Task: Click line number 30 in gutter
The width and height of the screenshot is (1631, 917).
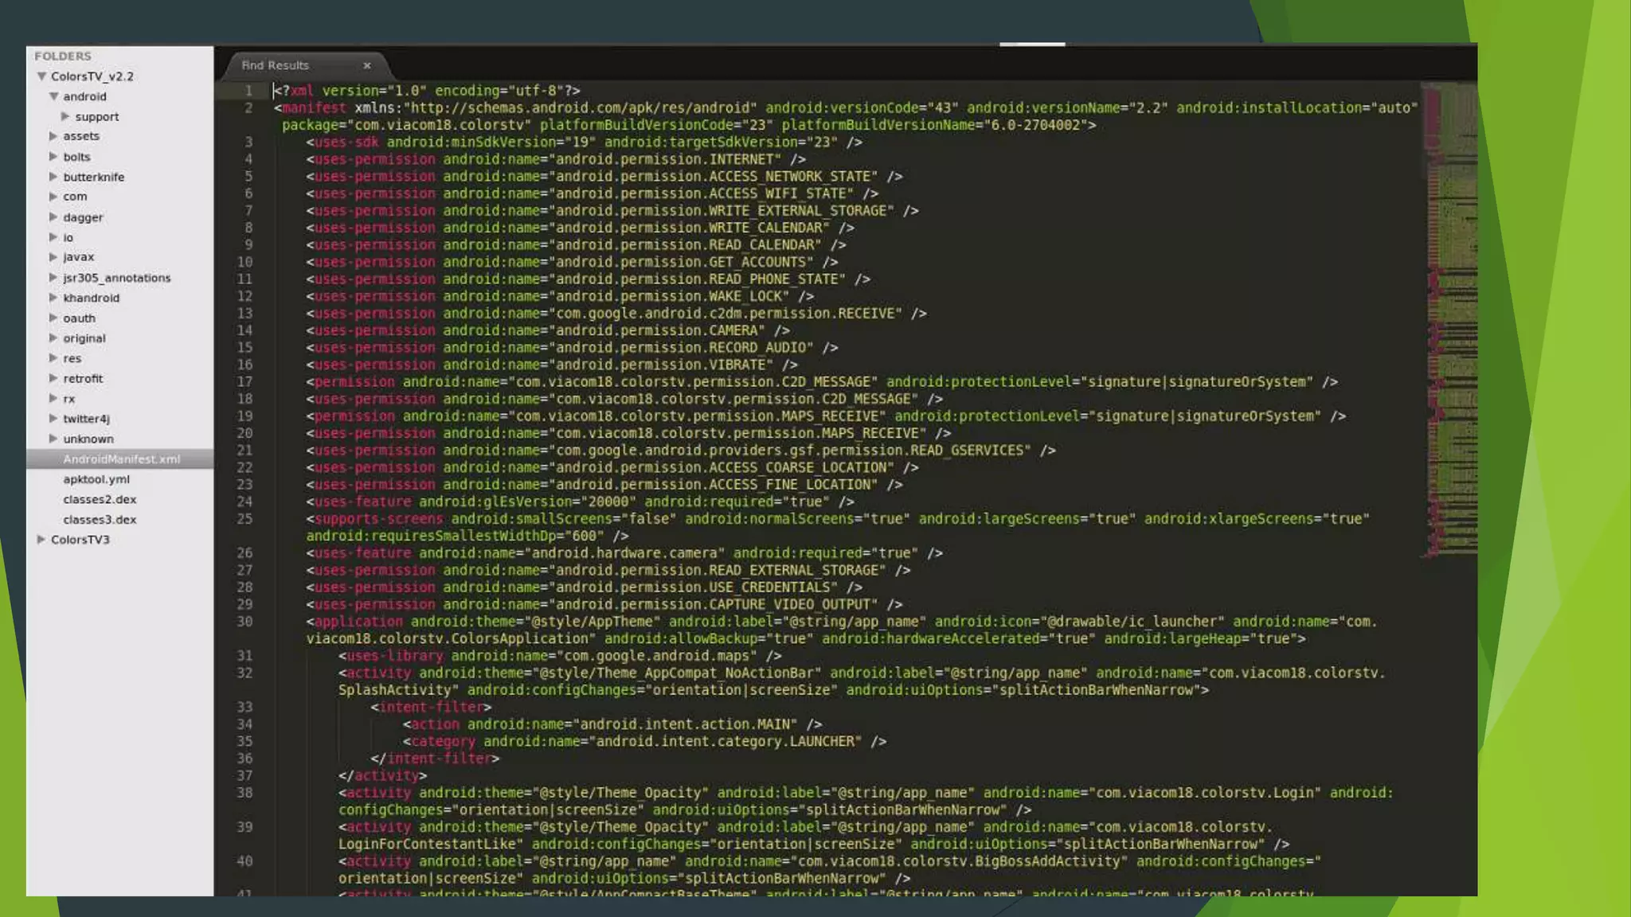Action: [244, 622]
